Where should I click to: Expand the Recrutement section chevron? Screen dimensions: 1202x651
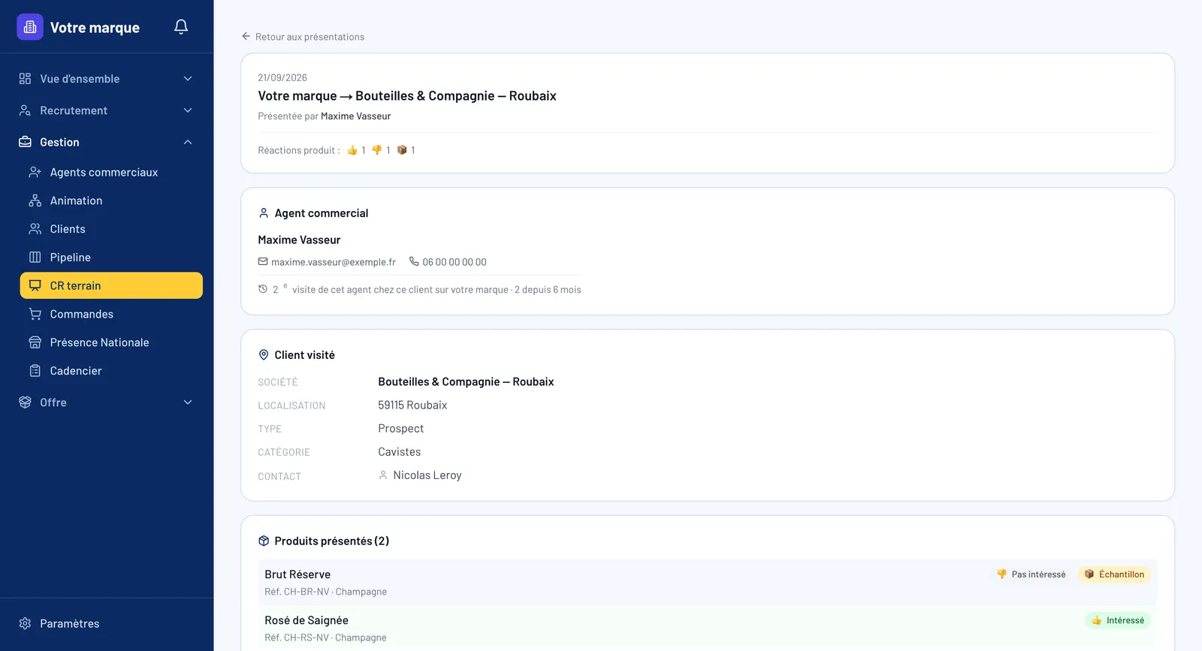coord(188,110)
